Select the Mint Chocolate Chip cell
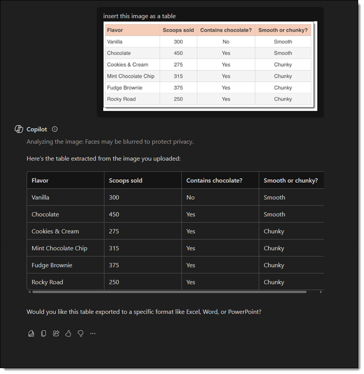Viewport: 364px width, 374px height. tap(59, 248)
